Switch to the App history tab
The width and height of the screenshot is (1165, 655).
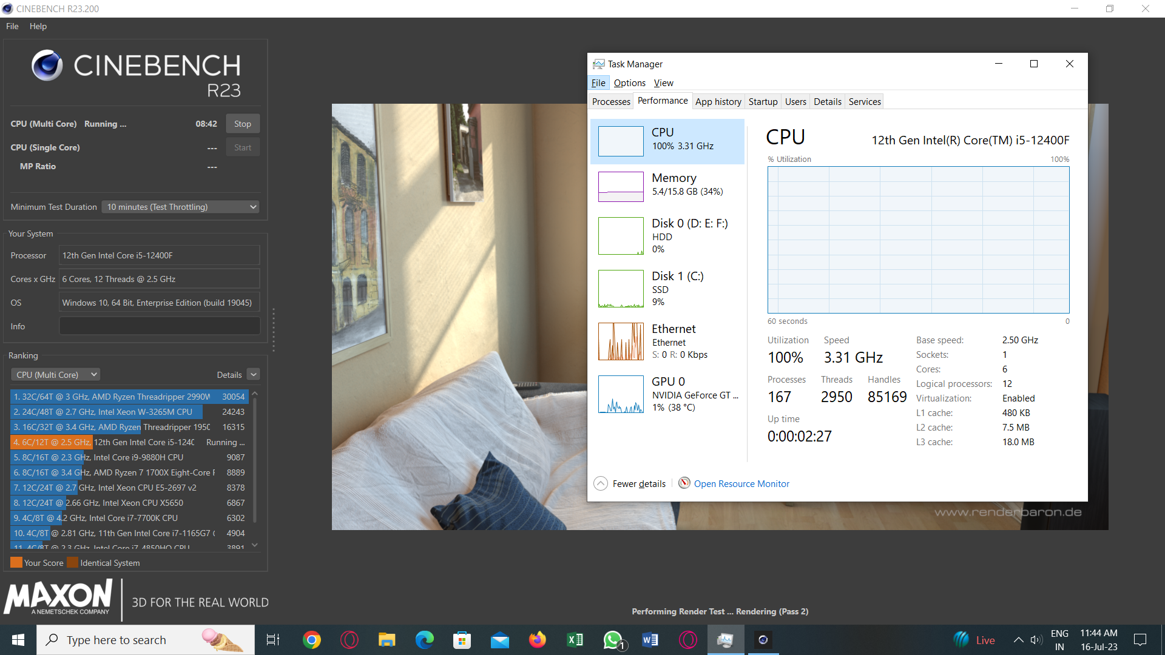[718, 102]
